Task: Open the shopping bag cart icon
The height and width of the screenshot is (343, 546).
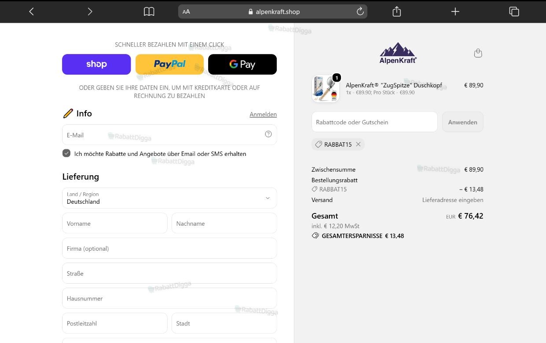Action: (x=478, y=53)
